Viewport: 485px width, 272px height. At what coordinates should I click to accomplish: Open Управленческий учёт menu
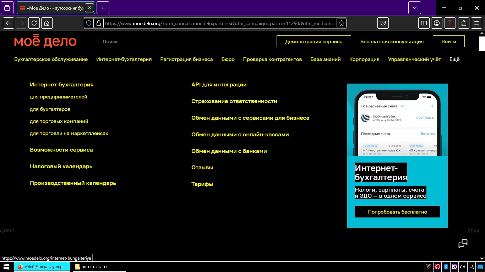(414, 59)
